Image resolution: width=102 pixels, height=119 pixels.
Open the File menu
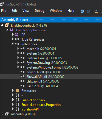[4, 11]
